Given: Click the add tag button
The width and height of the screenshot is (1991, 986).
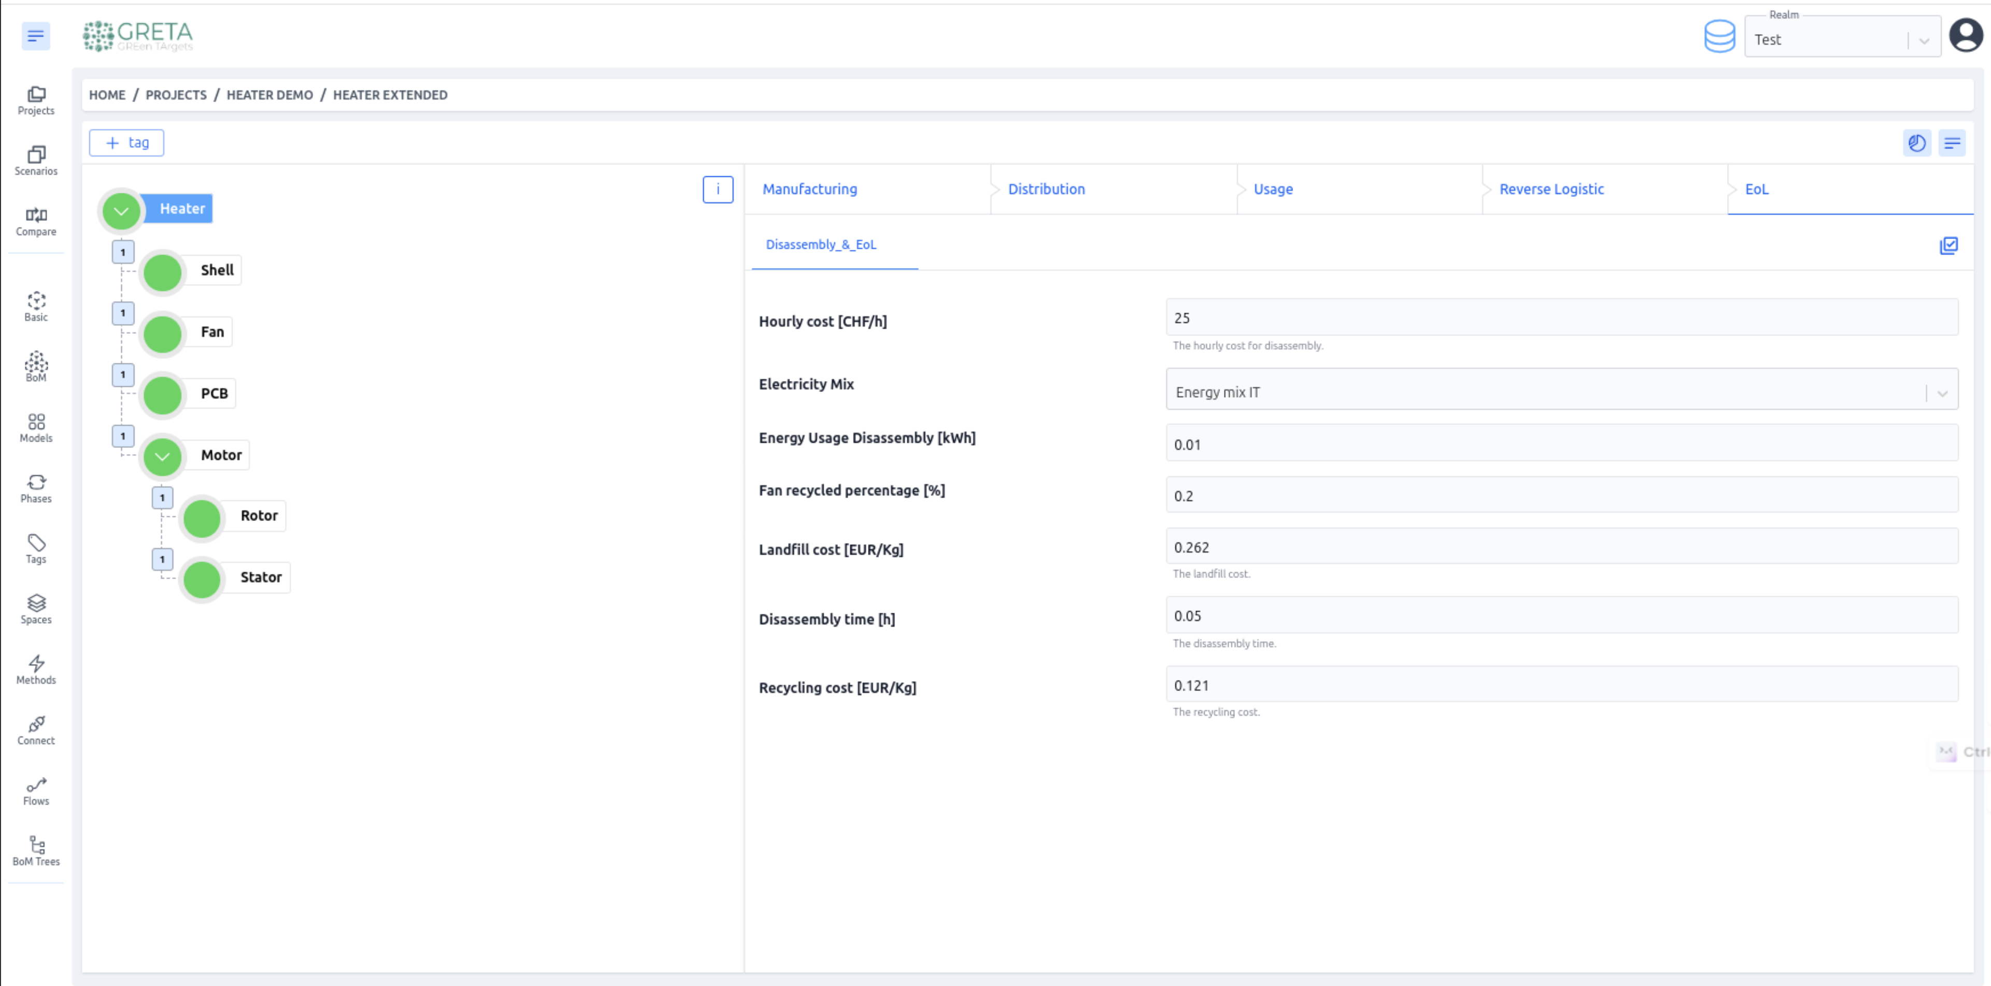Looking at the screenshot, I should pos(127,143).
